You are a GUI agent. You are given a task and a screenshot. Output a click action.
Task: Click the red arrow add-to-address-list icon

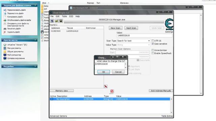tap(106, 86)
